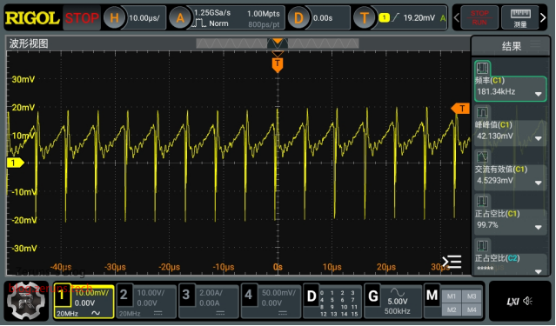Click the trigger level T marker on right
The image size is (556, 326).
pos(460,109)
